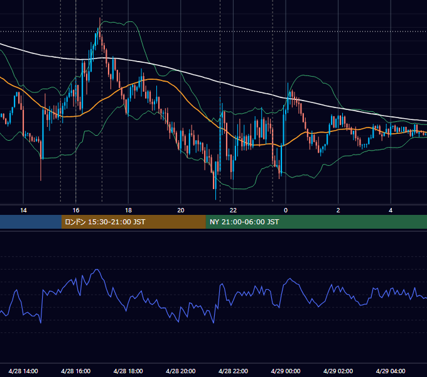Click the 4 hour label on price chart axis

coord(391,210)
